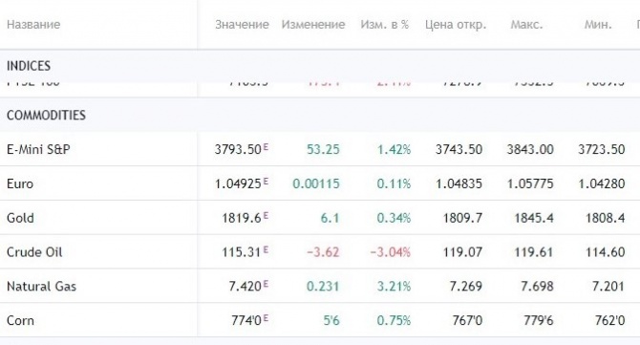Sort by Цена откр. column
The width and height of the screenshot is (640, 345).
point(456,25)
